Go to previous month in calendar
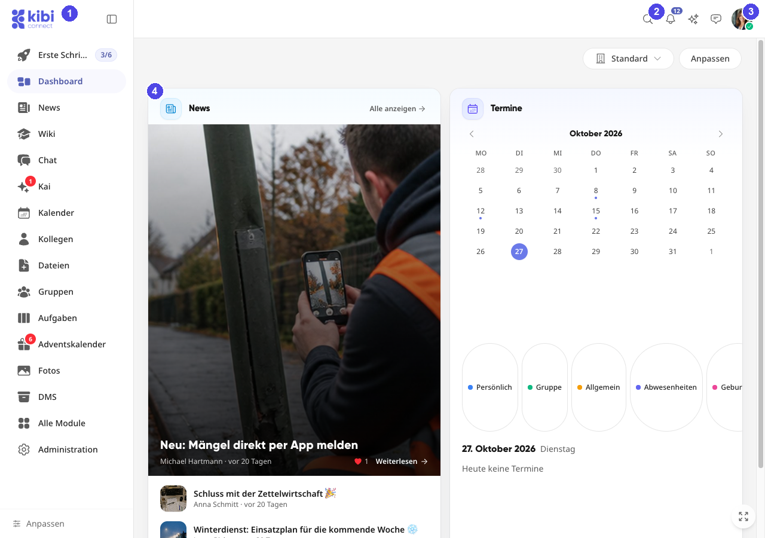The height and width of the screenshot is (538, 765). pyautogui.click(x=472, y=134)
